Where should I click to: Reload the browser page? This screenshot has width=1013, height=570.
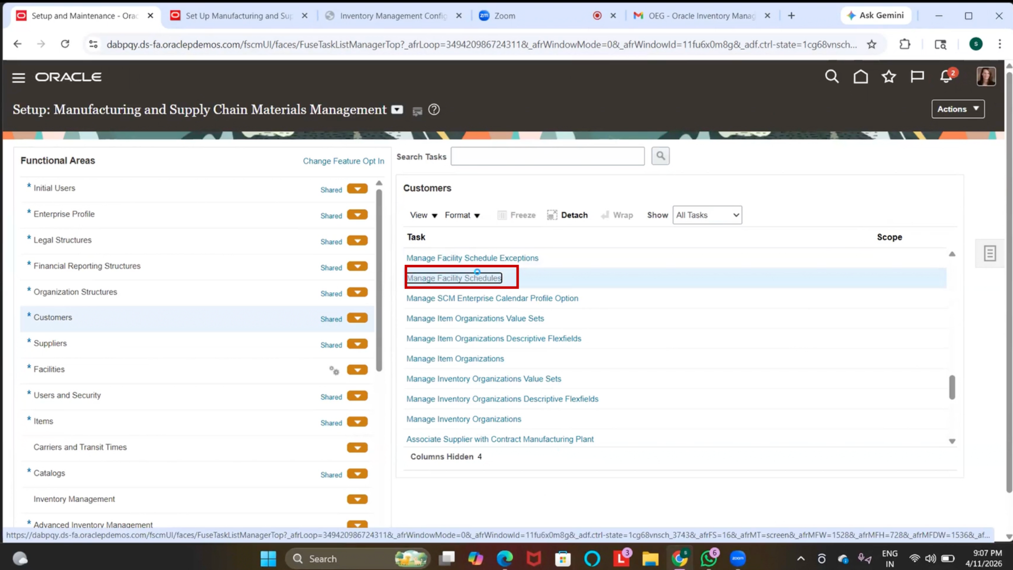click(65, 44)
